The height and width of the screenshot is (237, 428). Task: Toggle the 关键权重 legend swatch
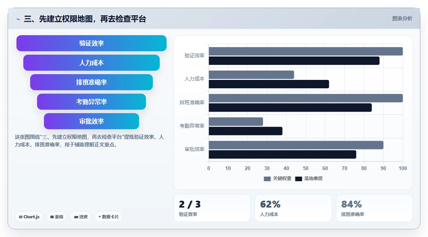pos(267,179)
